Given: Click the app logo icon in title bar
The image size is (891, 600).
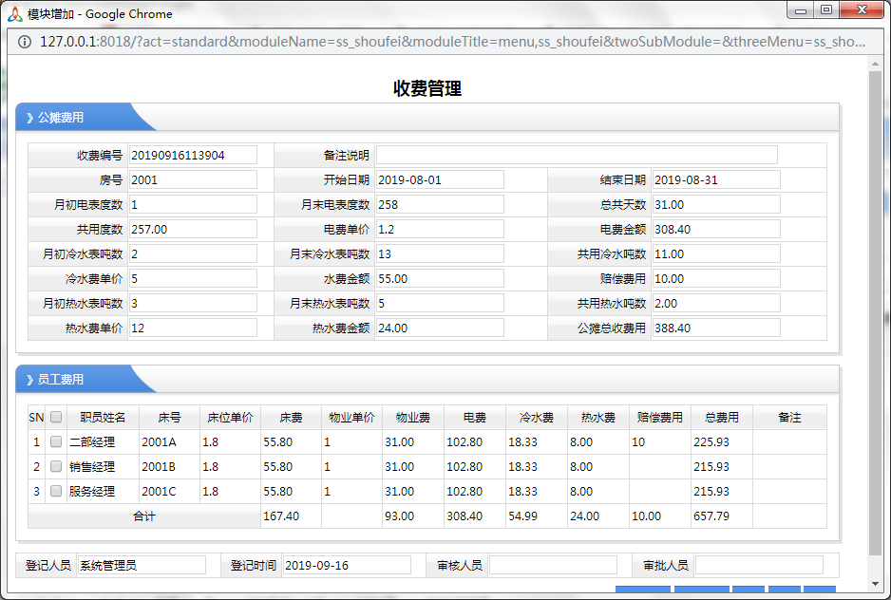Looking at the screenshot, I should tap(14, 13).
